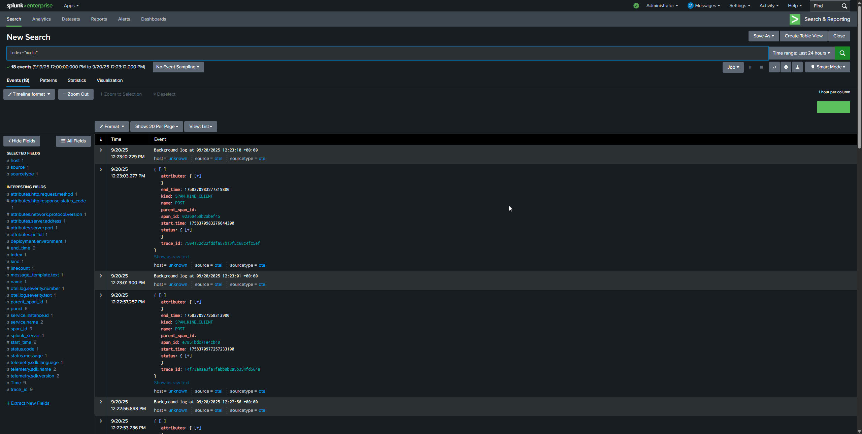Switch to the Statistics tab
This screenshot has width=862, height=434.
click(x=76, y=80)
